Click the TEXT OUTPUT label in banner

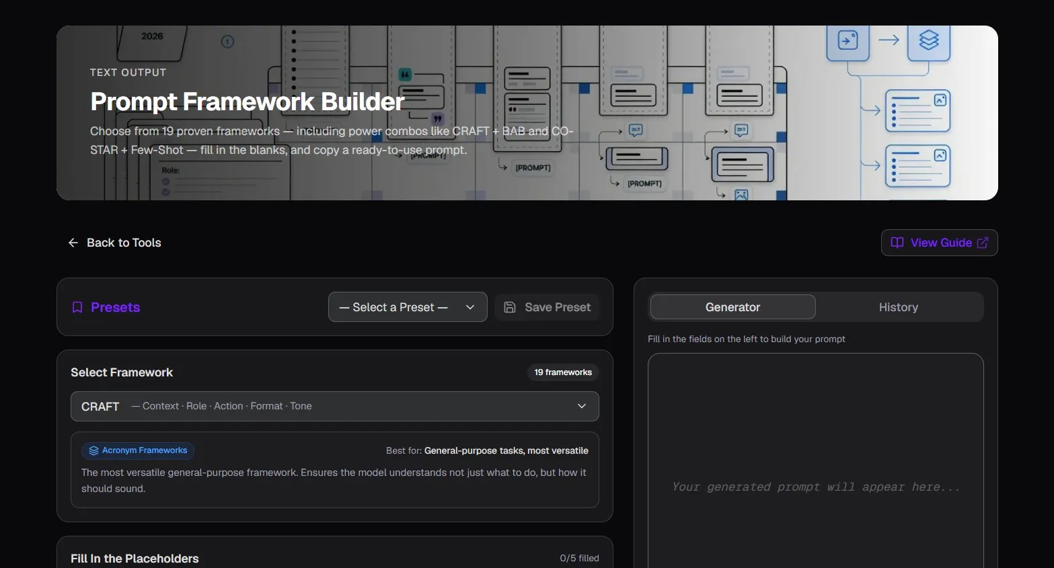(x=128, y=73)
